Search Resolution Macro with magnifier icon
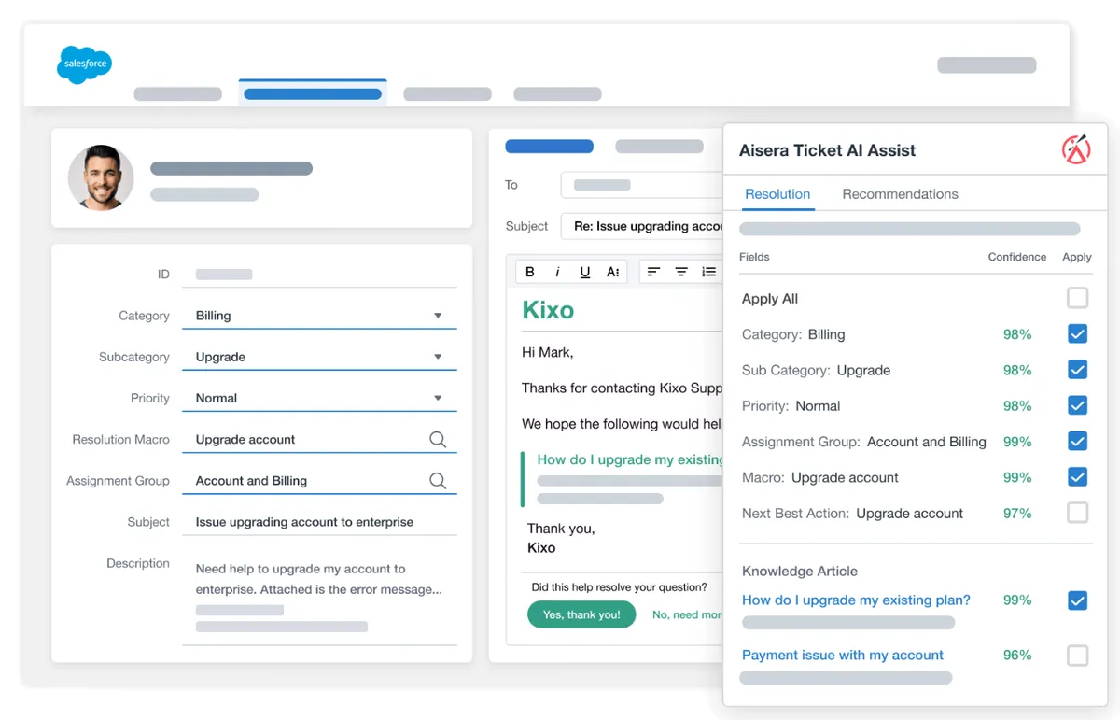1120x720 pixels. click(438, 439)
